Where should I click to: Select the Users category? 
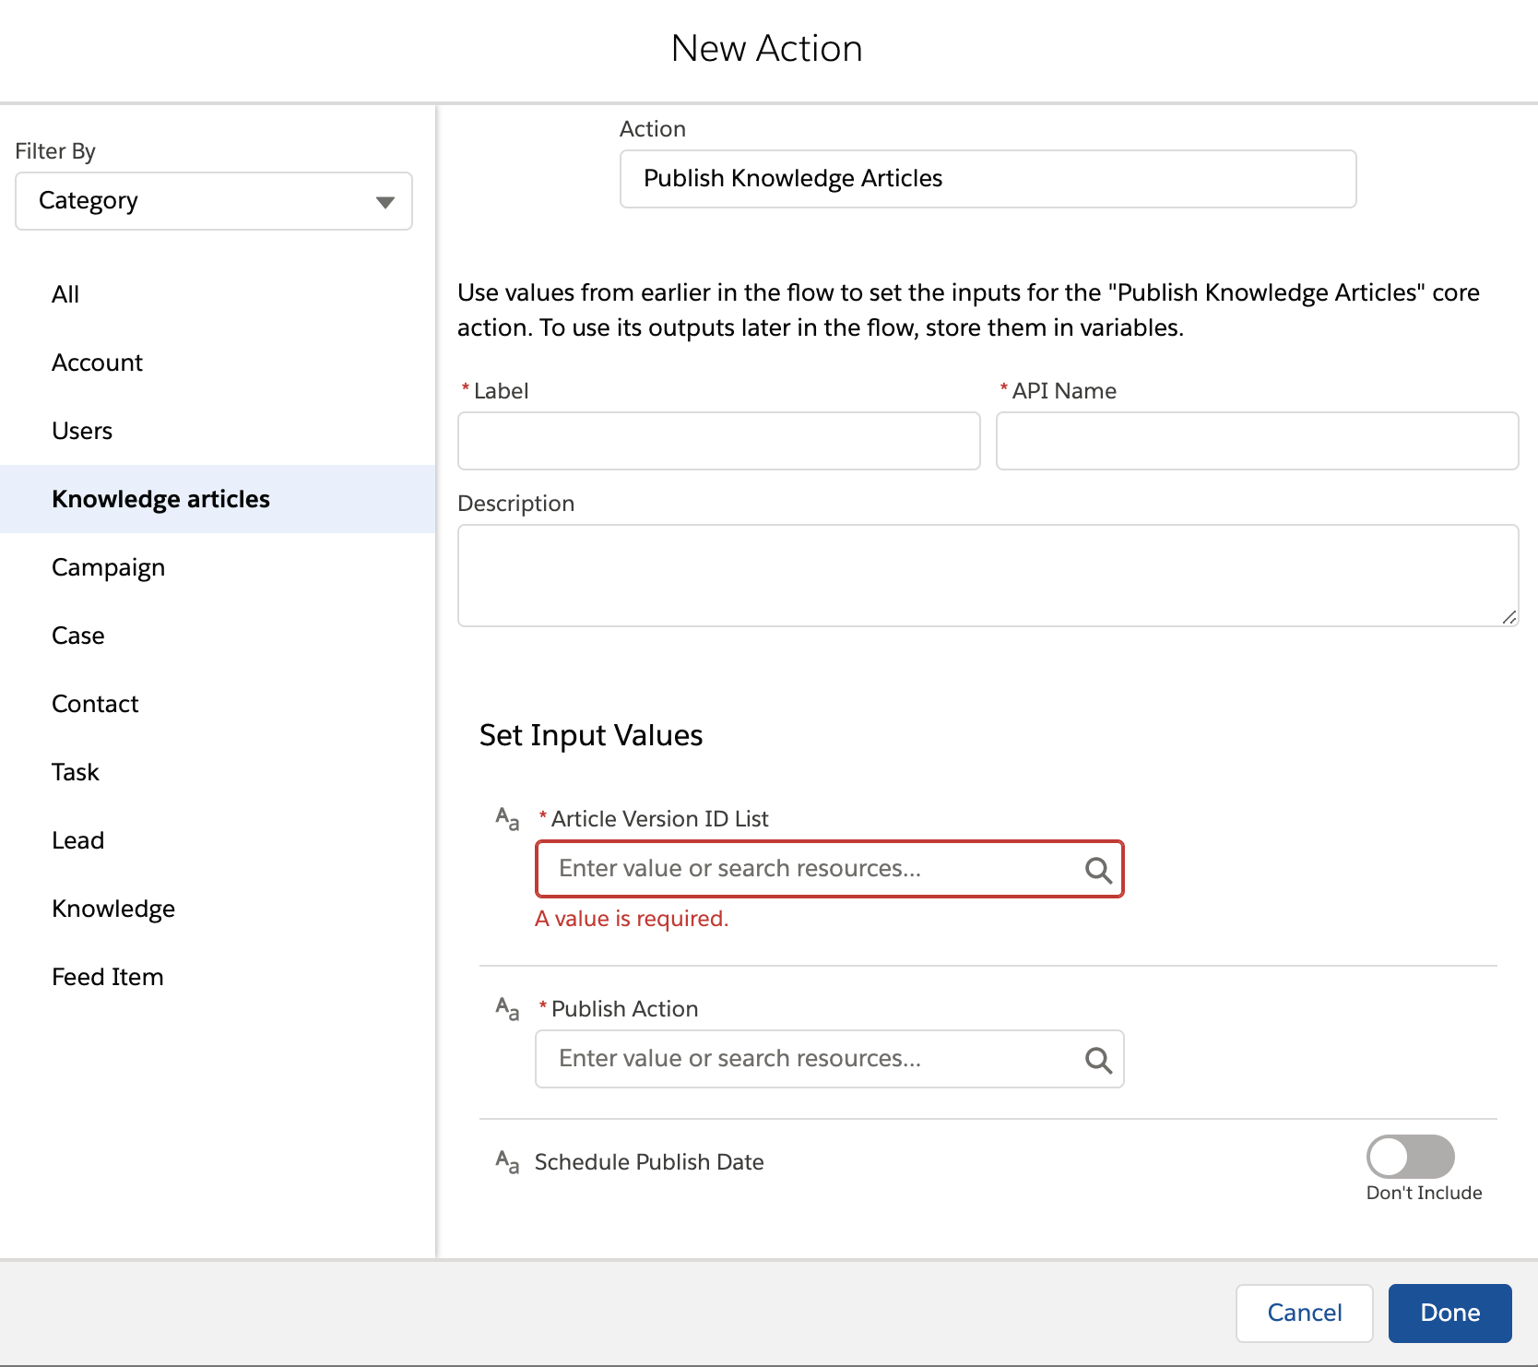coord(82,430)
